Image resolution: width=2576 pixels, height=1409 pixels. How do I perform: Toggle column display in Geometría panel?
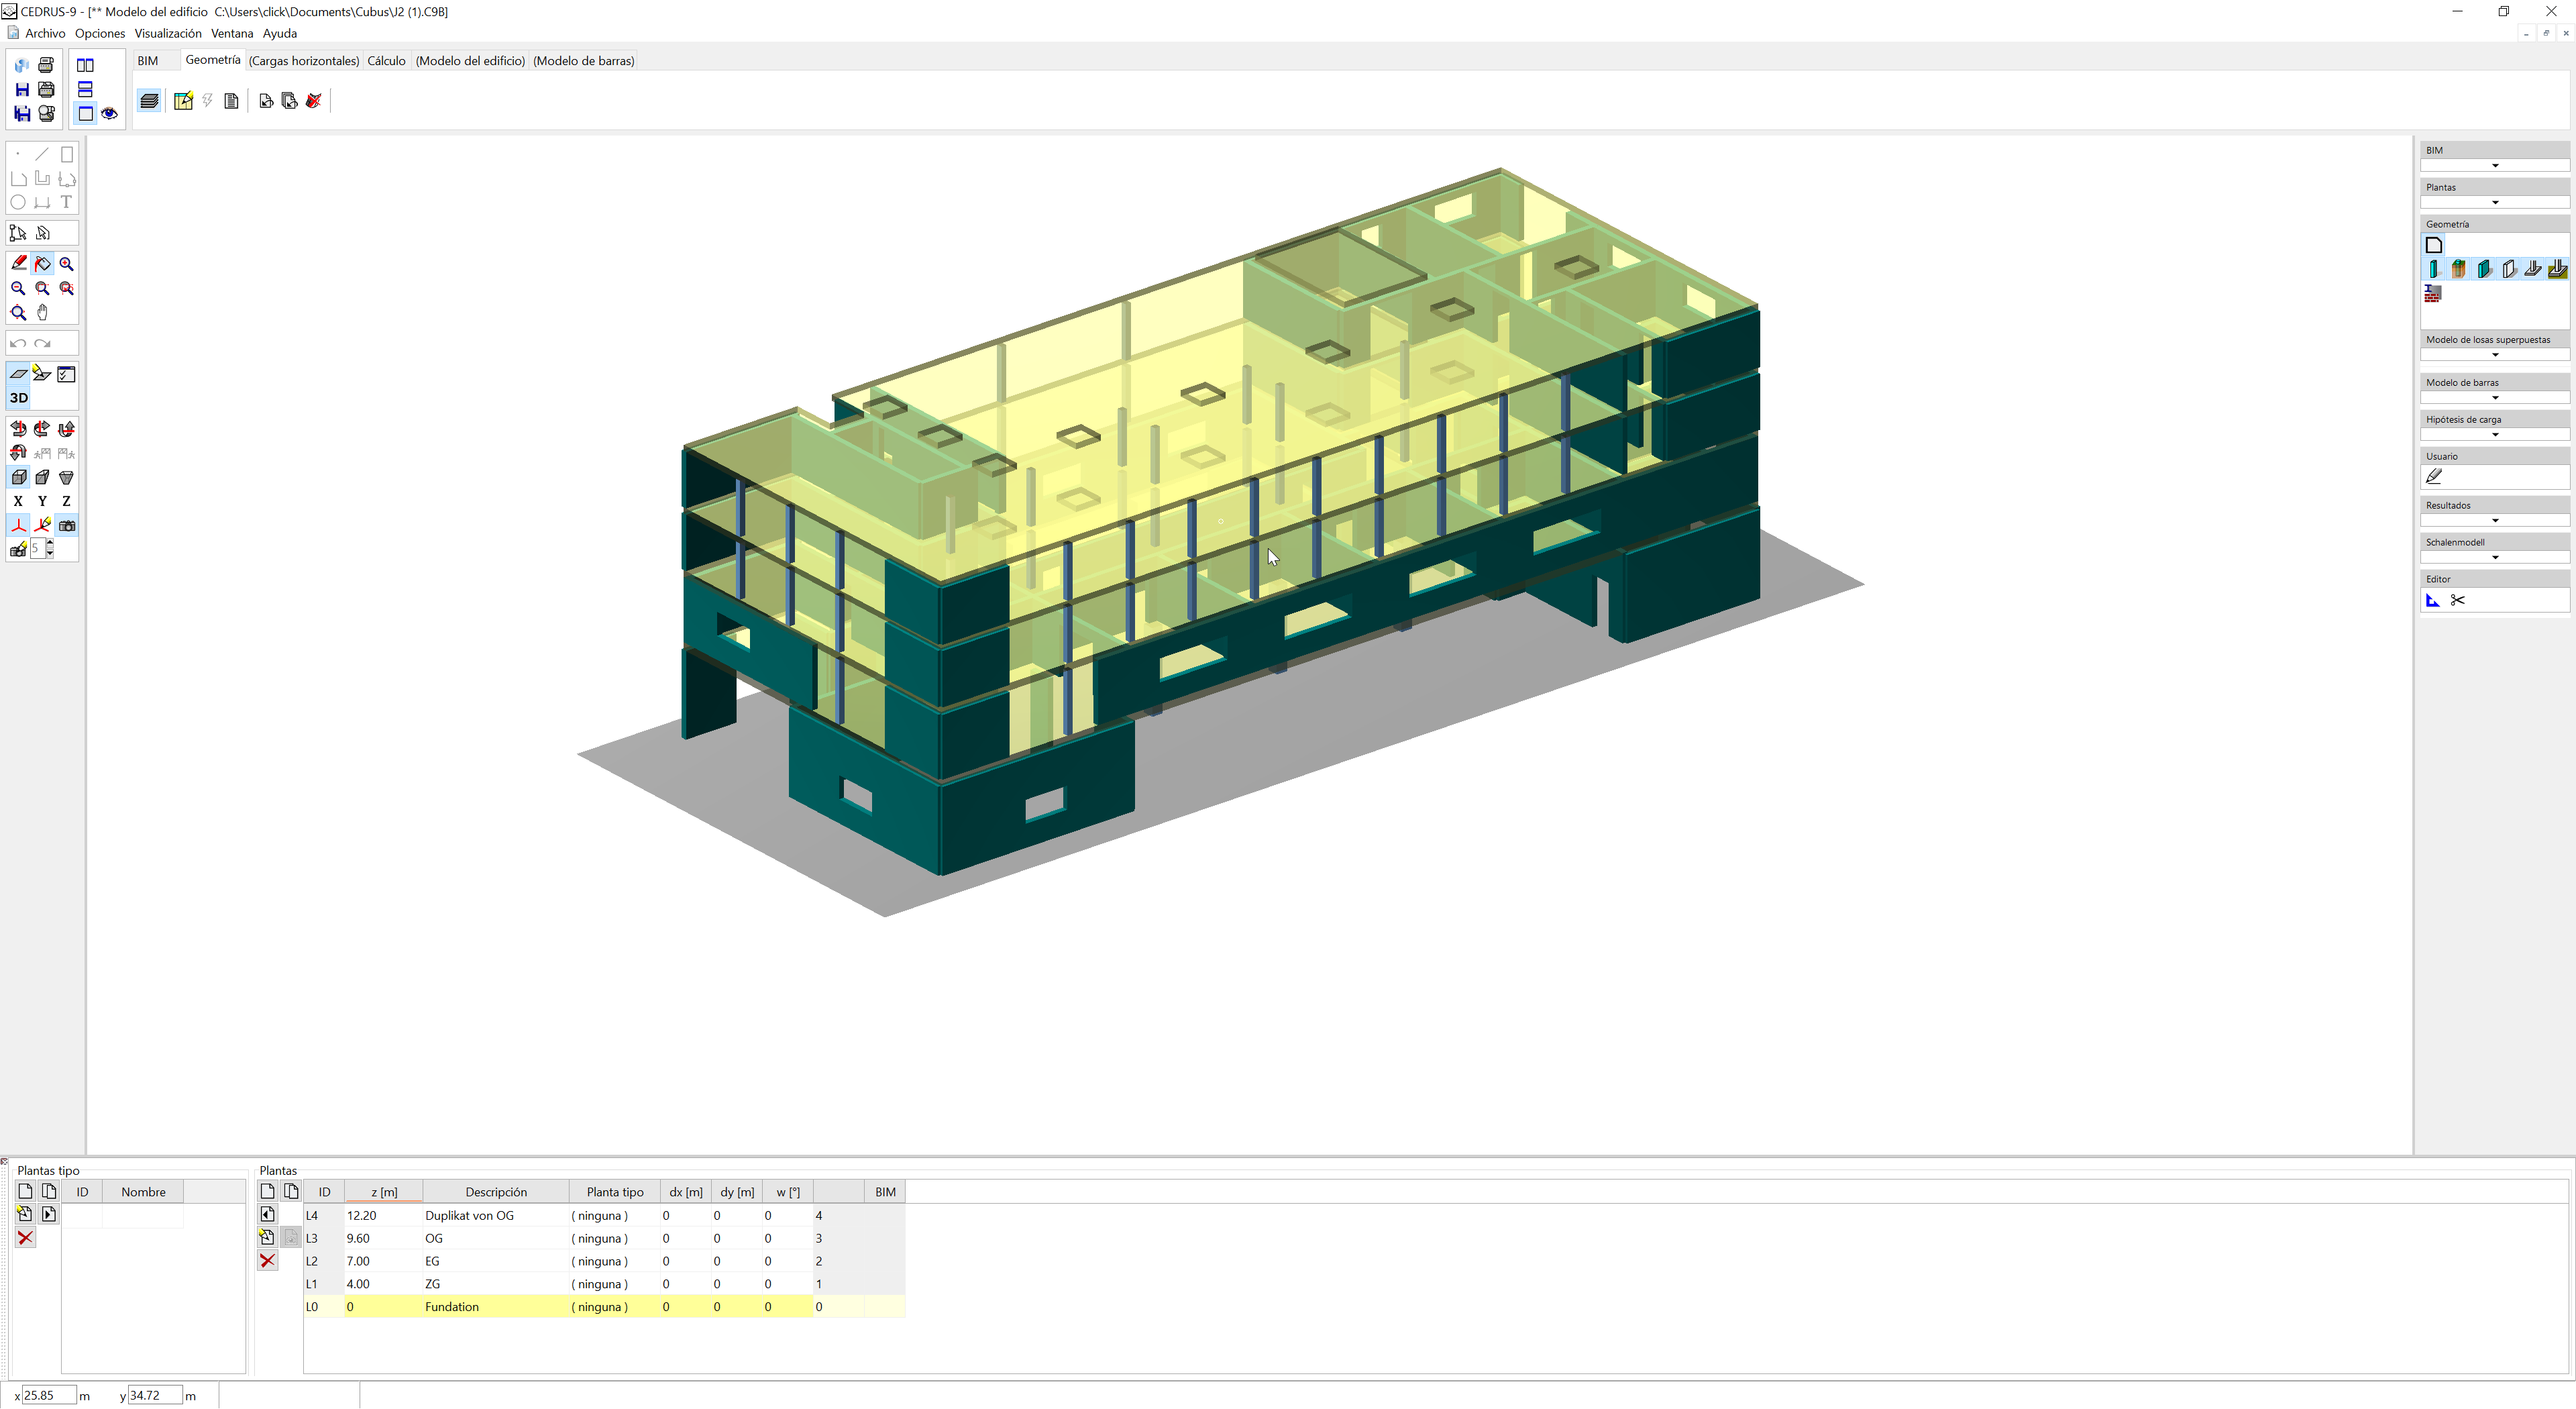[x=2433, y=269]
